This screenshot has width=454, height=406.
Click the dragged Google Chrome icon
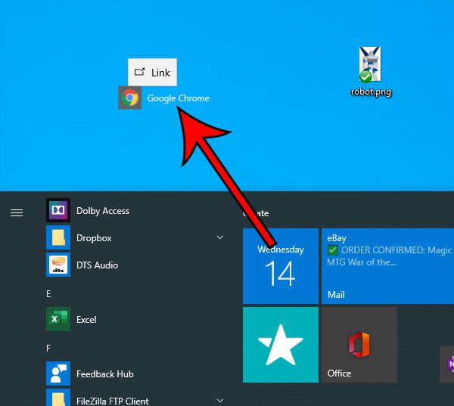129,98
